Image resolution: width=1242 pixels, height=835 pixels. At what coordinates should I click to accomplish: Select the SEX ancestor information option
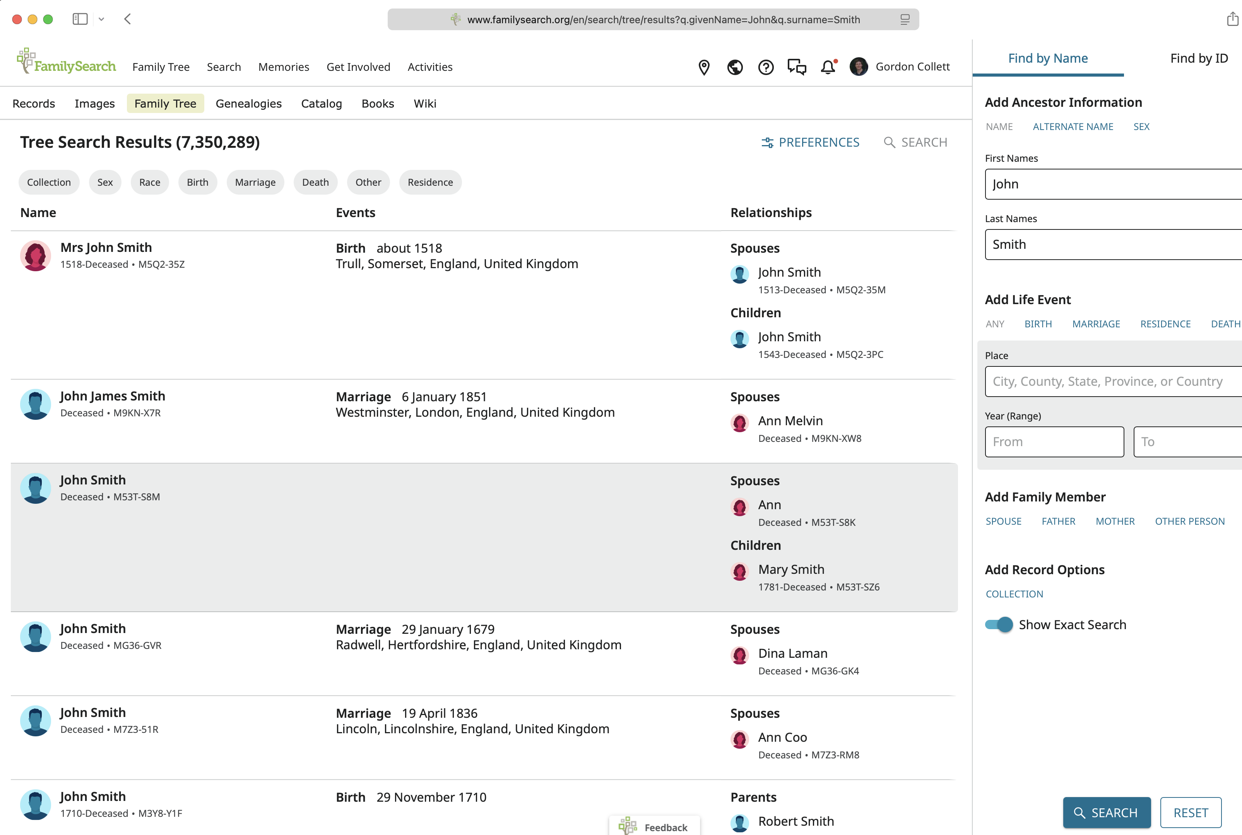pos(1141,127)
